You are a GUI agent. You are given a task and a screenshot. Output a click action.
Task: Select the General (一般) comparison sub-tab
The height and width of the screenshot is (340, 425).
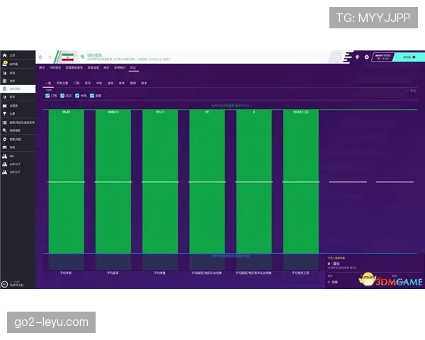click(x=48, y=82)
